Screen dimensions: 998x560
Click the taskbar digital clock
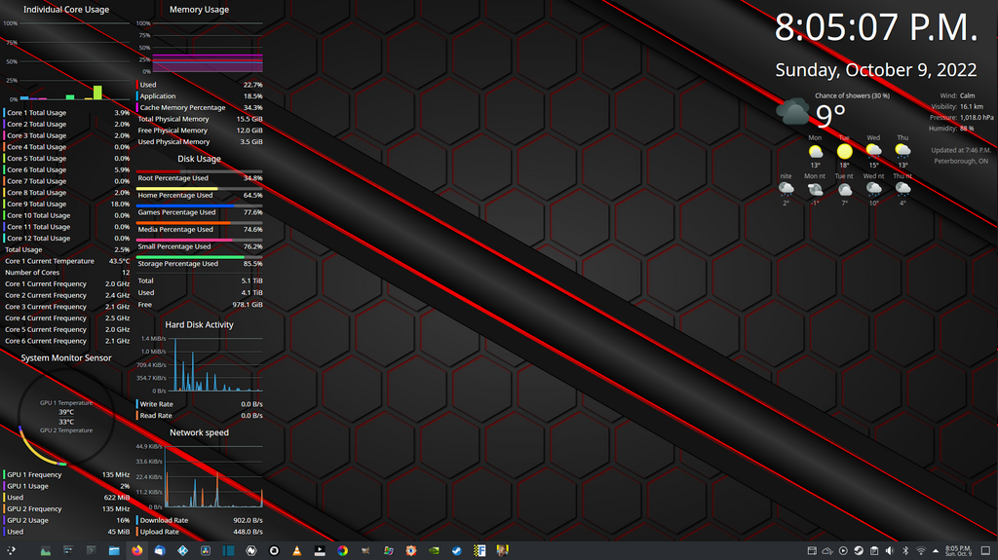pos(958,550)
